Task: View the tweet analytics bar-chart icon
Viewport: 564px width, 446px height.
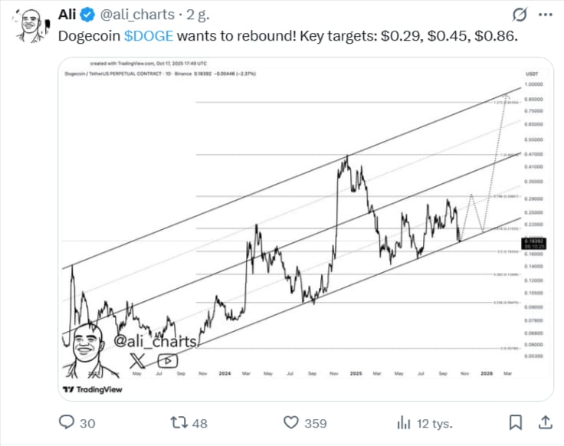Action: click(x=405, y=422)
